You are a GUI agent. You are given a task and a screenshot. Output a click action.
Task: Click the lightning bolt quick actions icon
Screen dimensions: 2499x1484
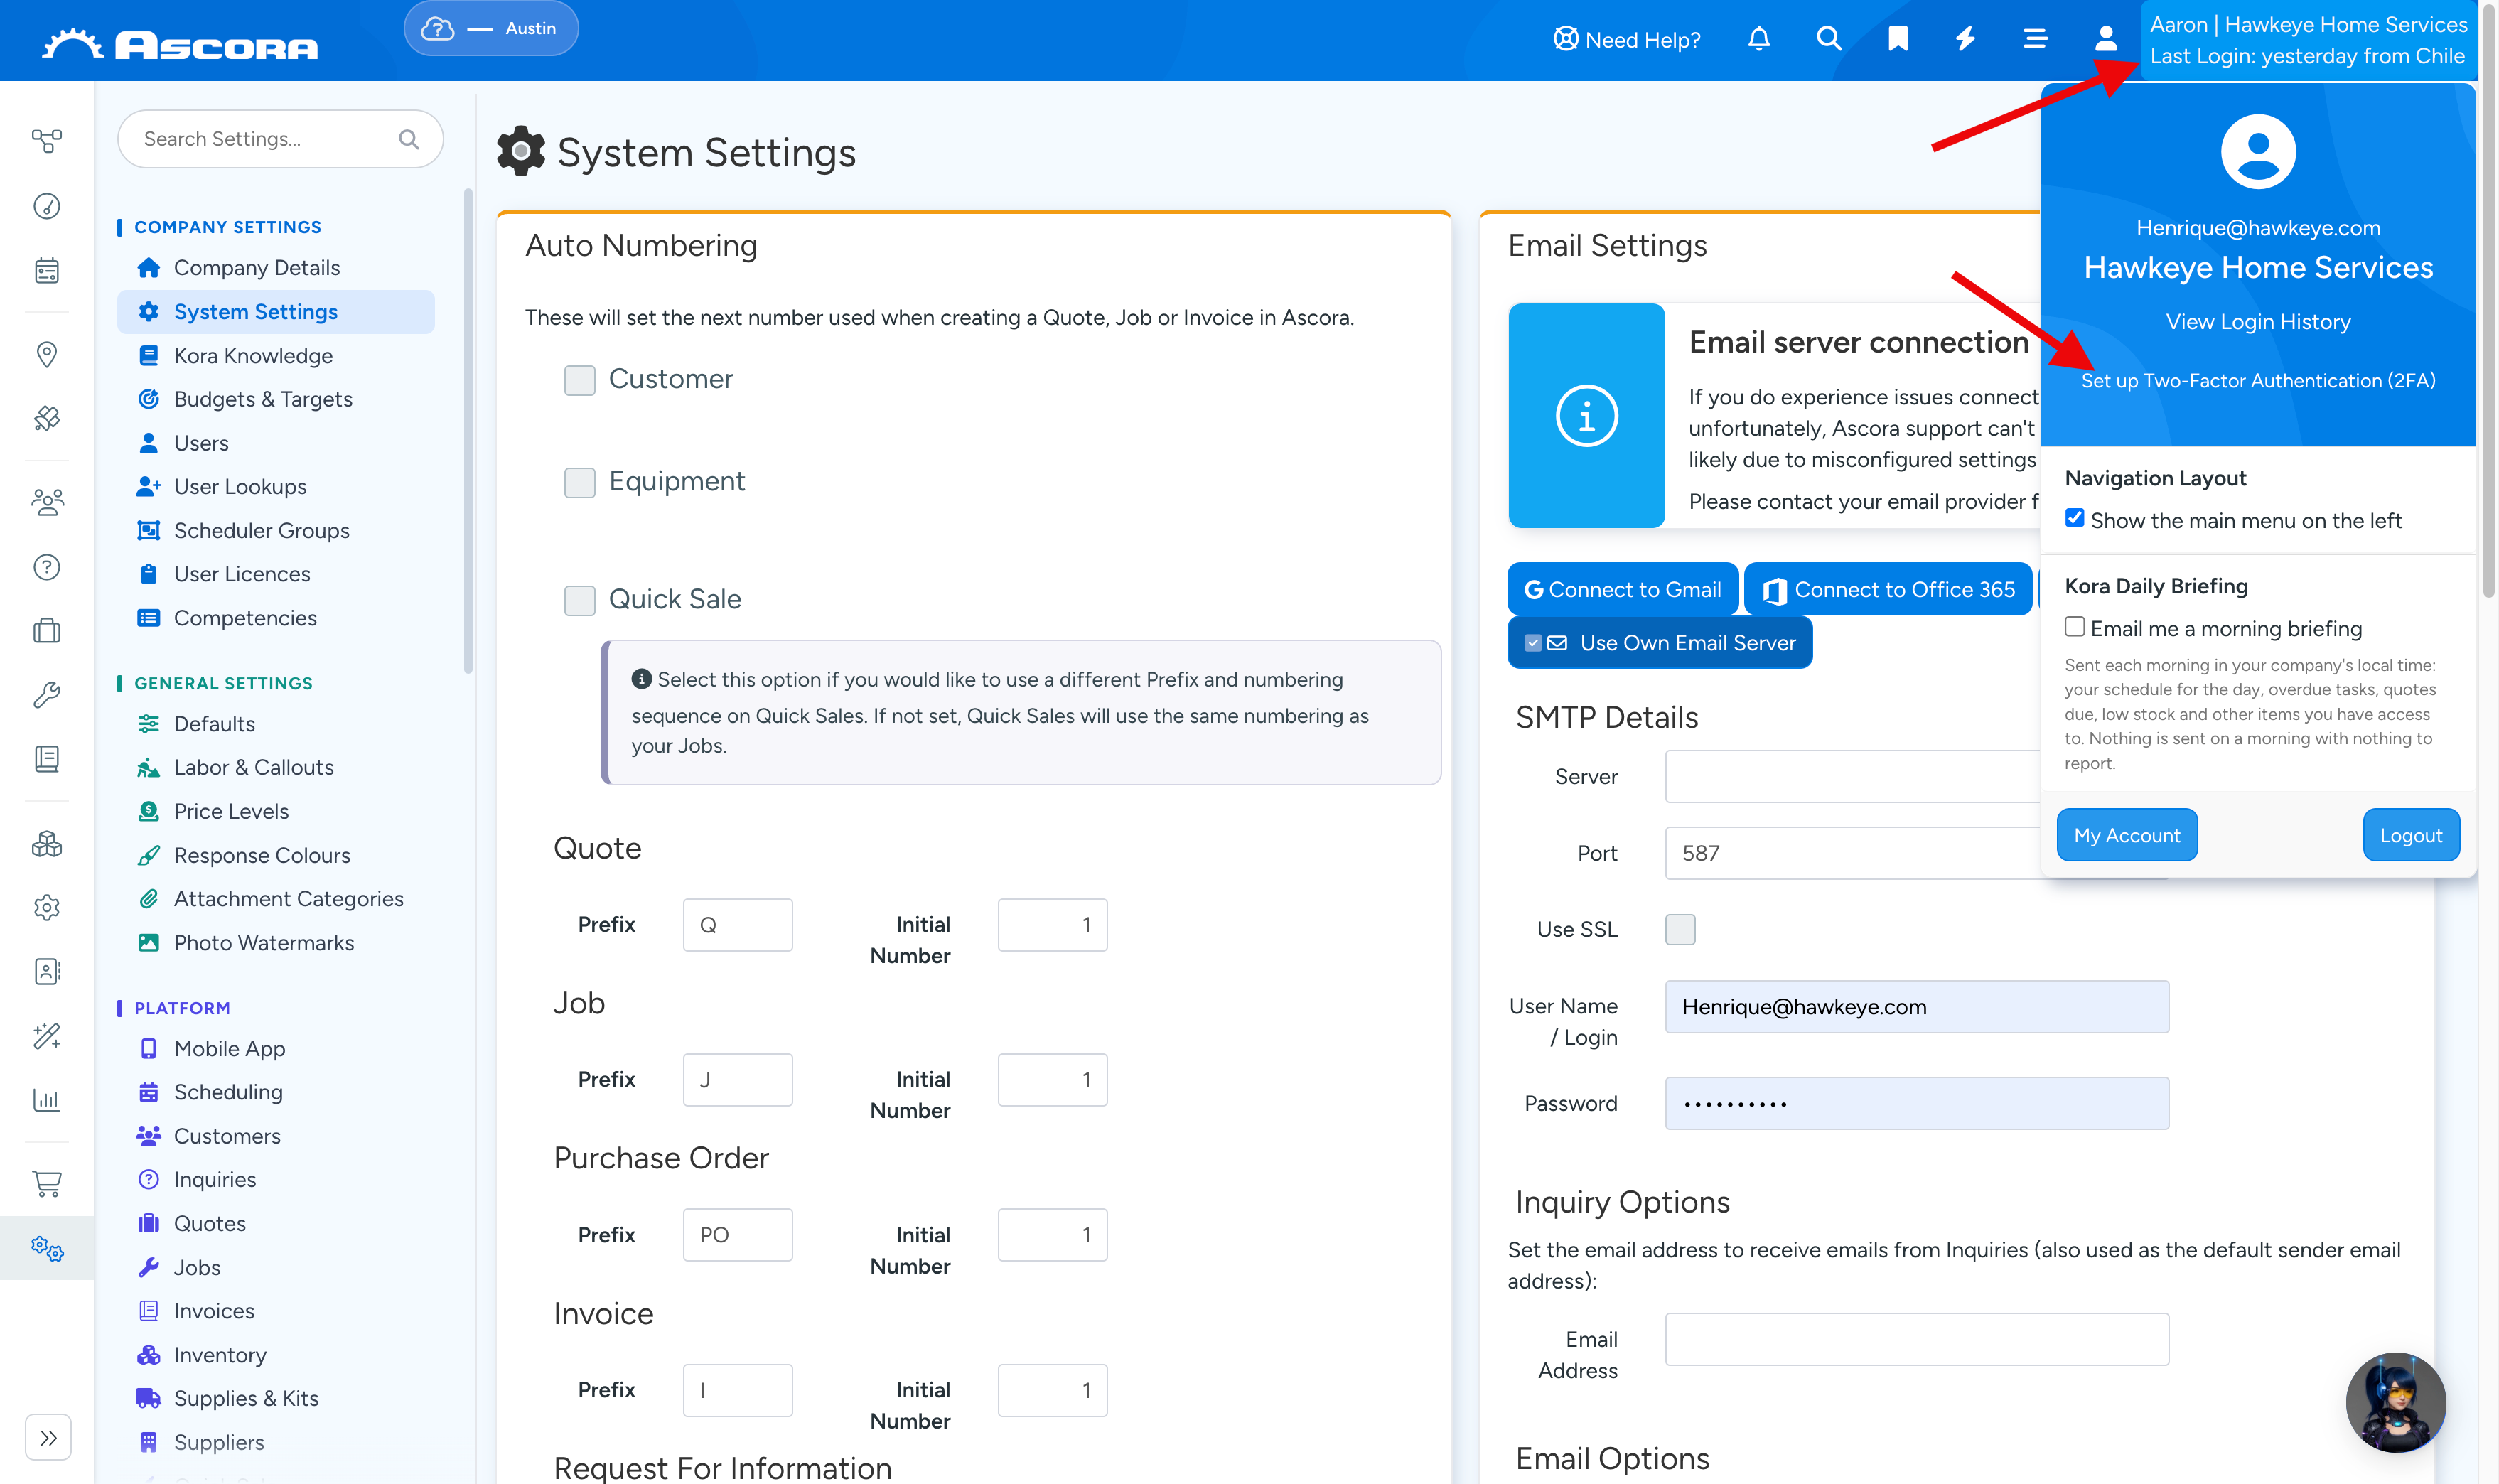[1966, 40]
